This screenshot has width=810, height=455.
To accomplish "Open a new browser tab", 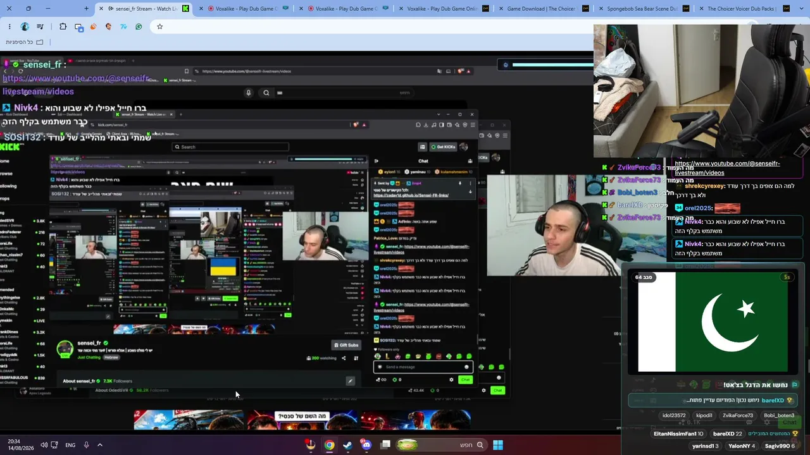I will (x=87, y=9).
